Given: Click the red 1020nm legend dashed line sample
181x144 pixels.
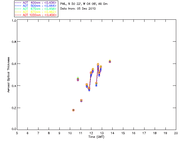Looking at the screenshot, I should click(x=18, y=15).
